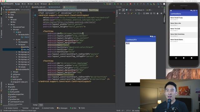Click TextView breadcrumb in editor
The image size is (200, 112).
coord(94,10)
